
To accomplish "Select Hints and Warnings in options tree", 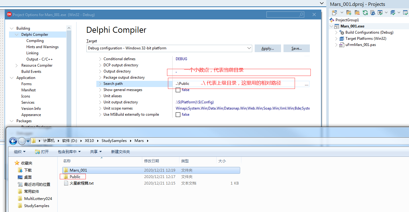I will (x=42, y=47).
